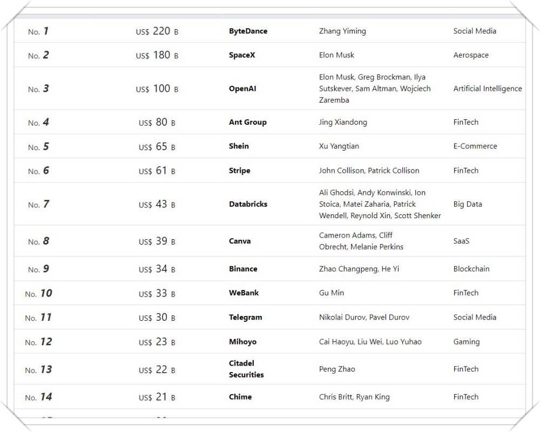The image size is (540, 432).
Task: Click founder name Peng Zhao
Action: pos(337,369)
